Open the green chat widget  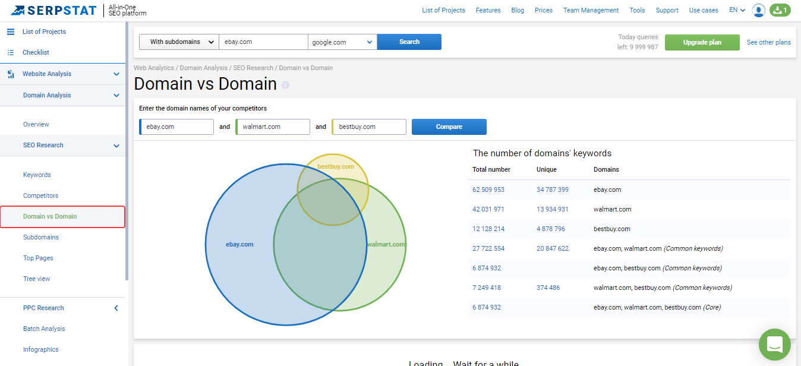(x=775, y=344)
